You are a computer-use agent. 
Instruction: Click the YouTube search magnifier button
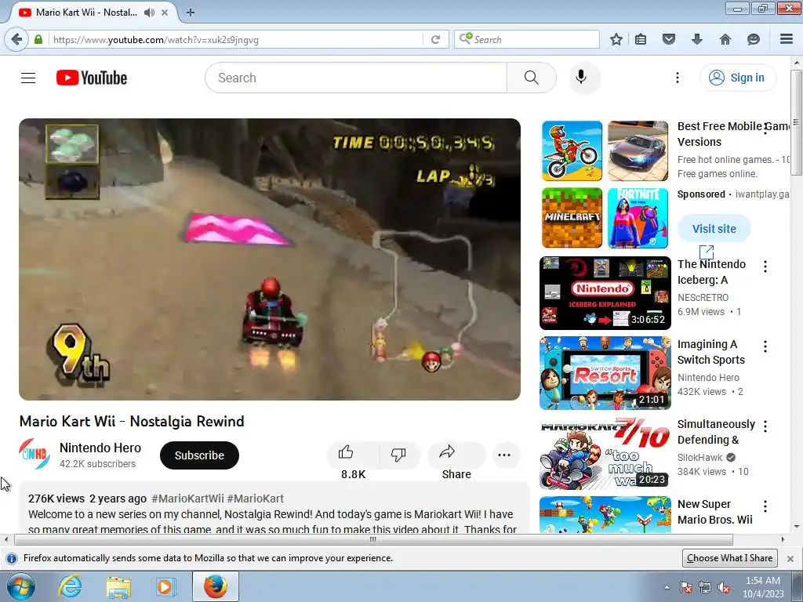point(531,78)
